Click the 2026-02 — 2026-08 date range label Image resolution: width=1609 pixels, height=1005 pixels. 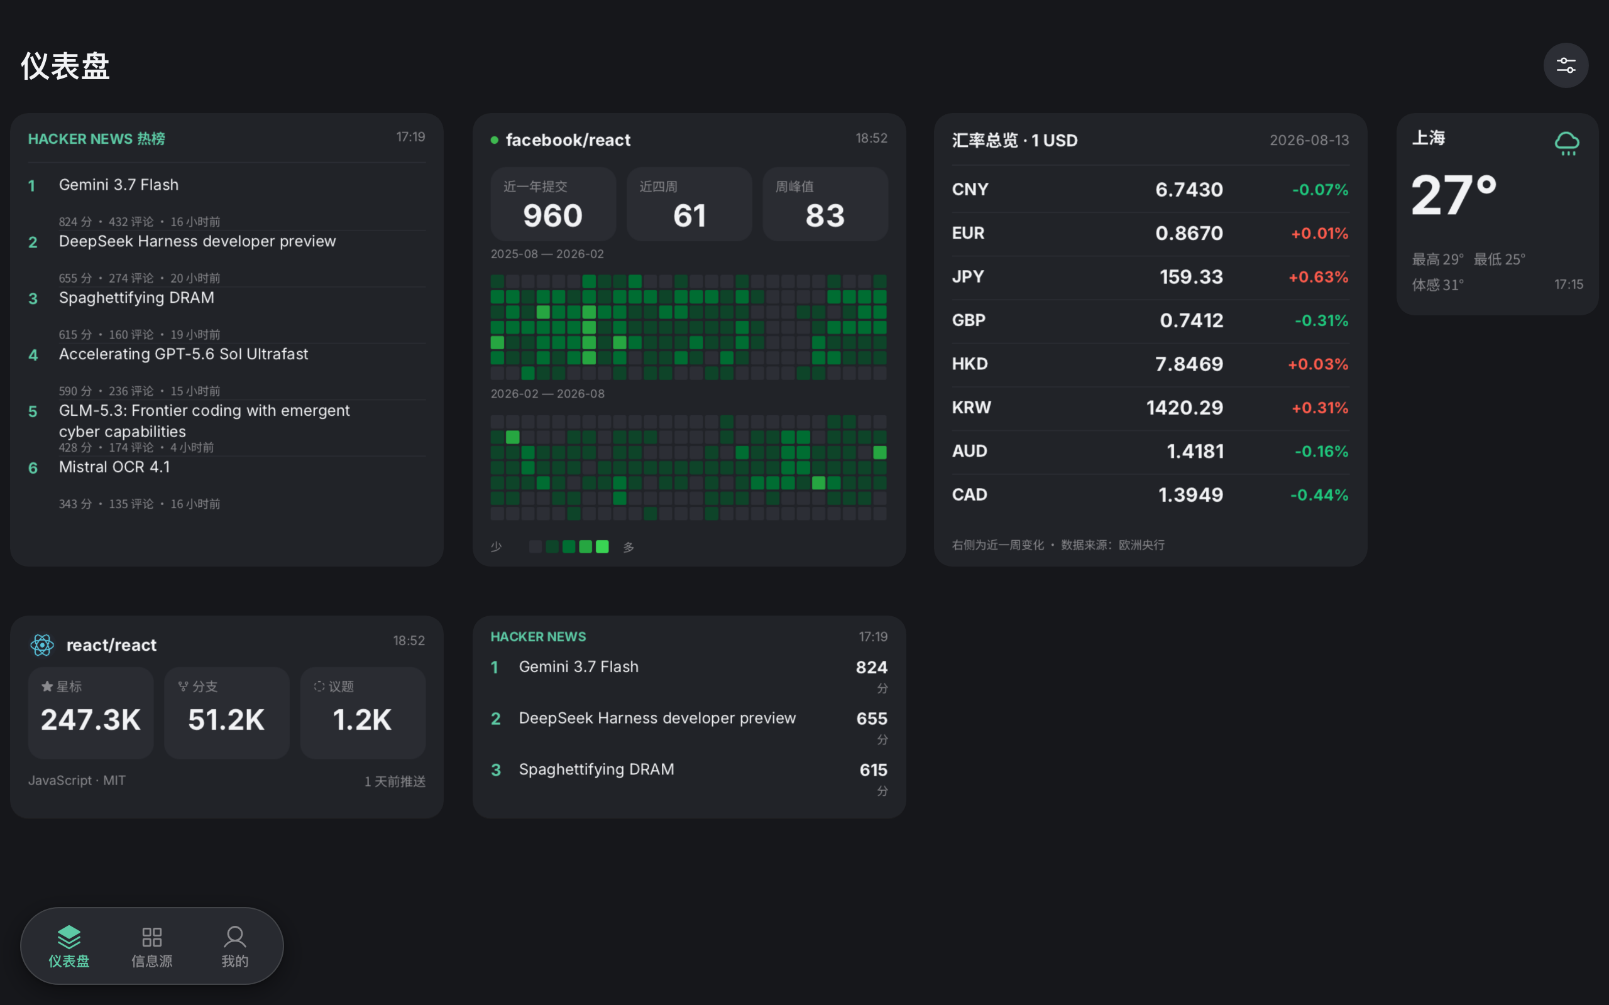pyautogui.click(x=548, y=393)
